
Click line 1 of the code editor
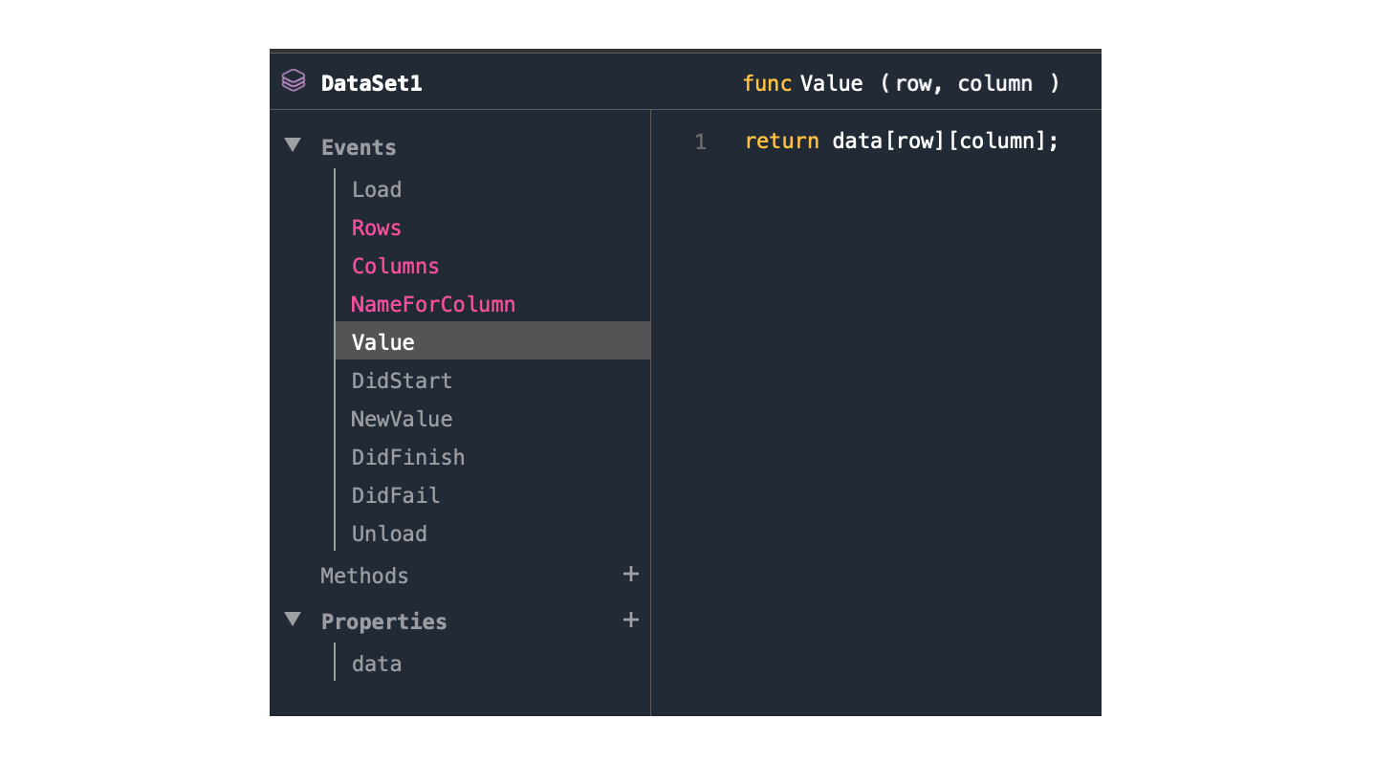click(901, 142)
